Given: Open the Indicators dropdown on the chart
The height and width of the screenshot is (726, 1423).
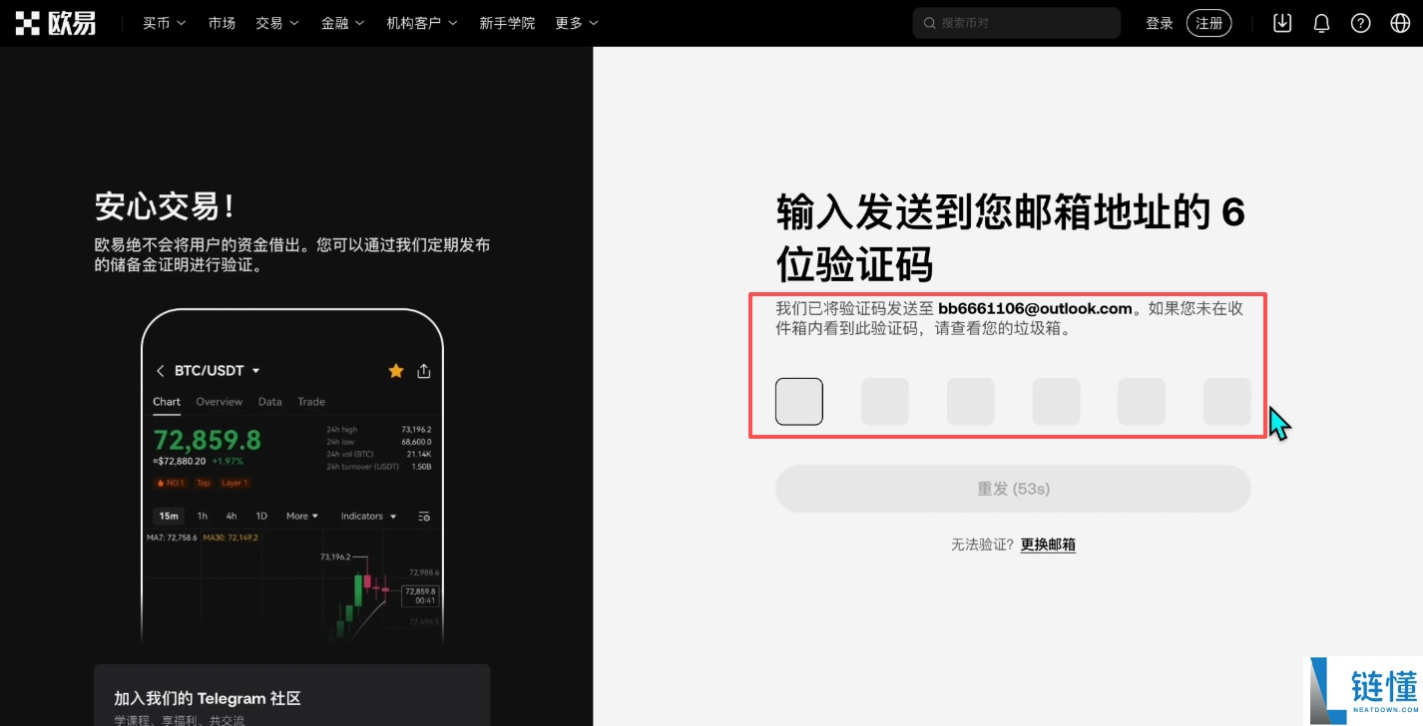Looking at the screenshot, I should 366,516.
